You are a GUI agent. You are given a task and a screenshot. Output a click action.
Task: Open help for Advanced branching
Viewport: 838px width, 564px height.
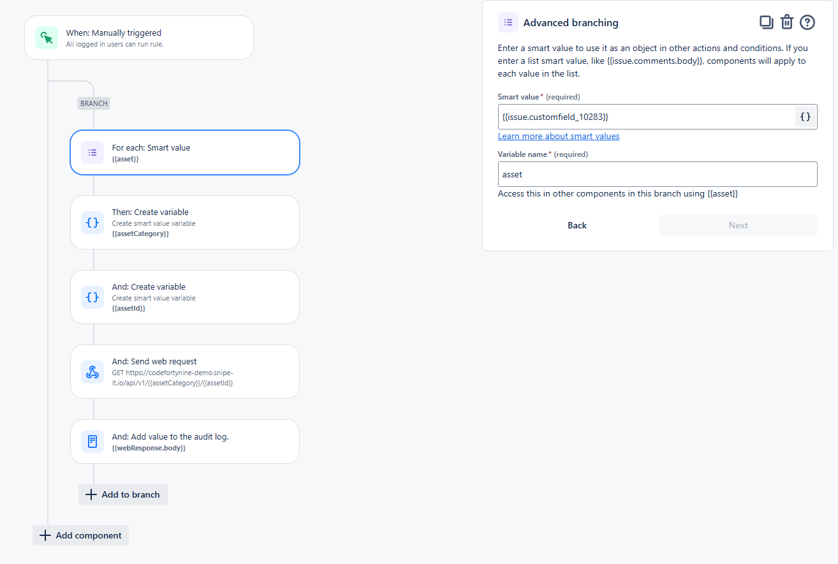pyautogui.click(x=807, y=22)
